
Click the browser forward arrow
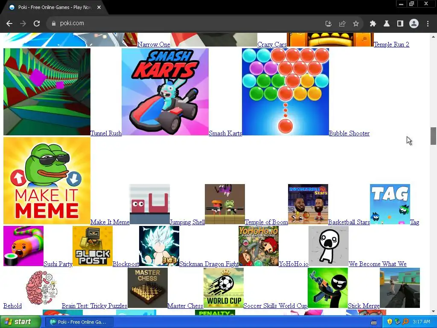coord(23,23)
